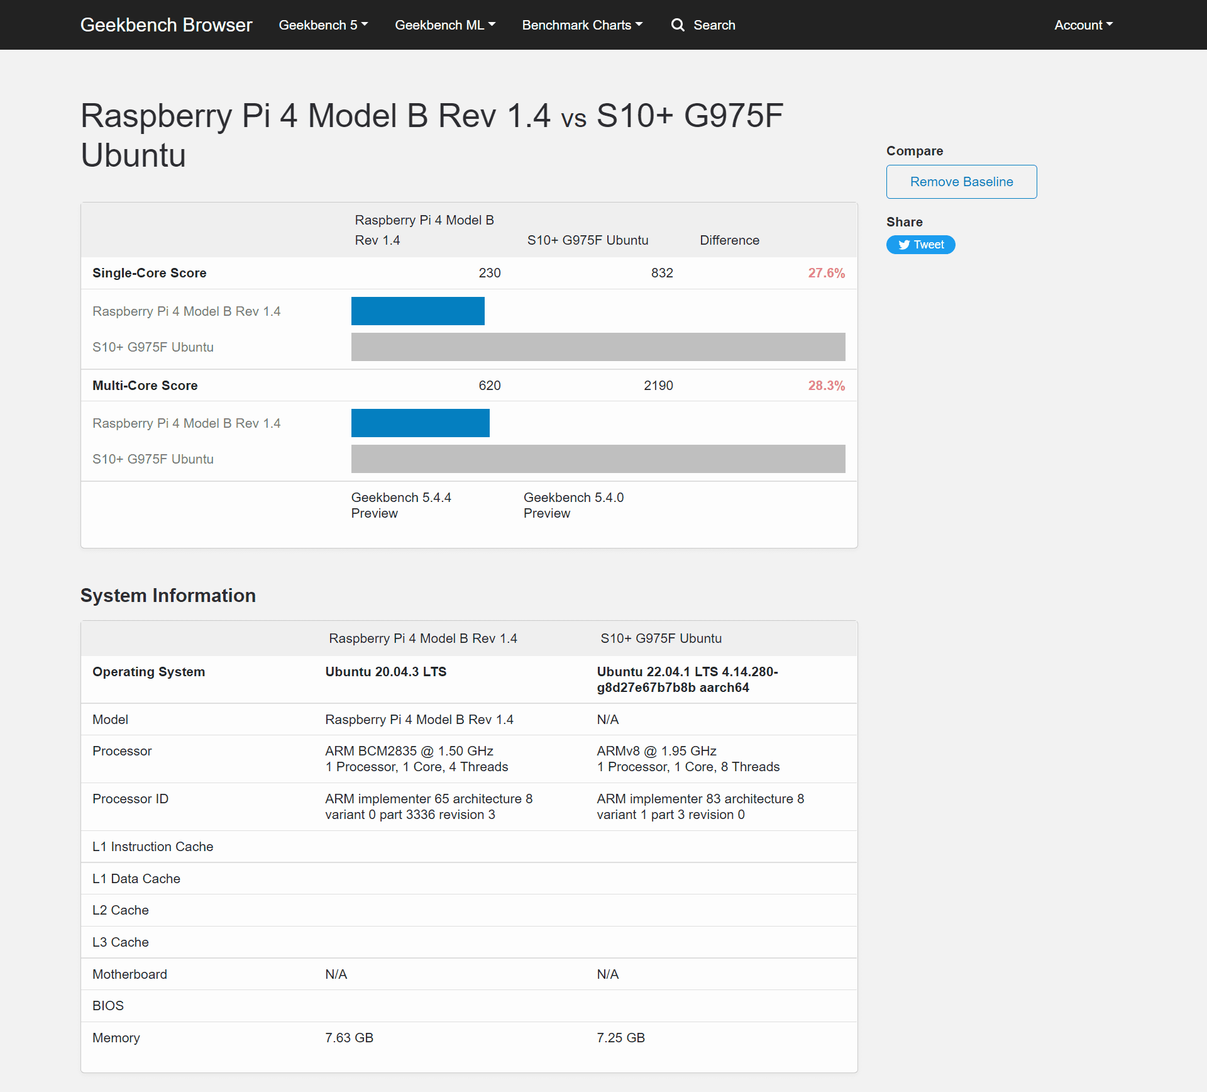This screenshot has height=1092, width=1207.
Task: Open the Account dropdown menu
Action: (x=1083, y=25)
